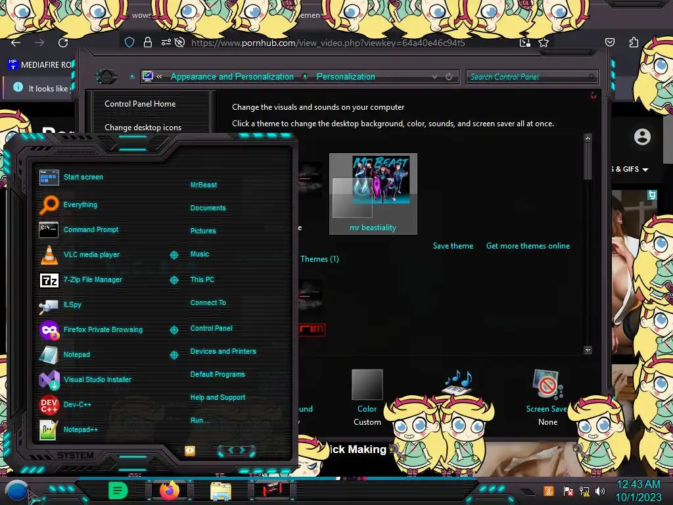The width and height of the screenshot is (673, 505).
Task: Refresh the Control Panel window
Action: 449,77
